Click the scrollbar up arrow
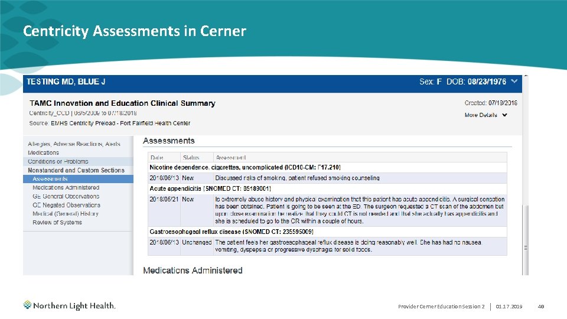Viewport: 567px width, 319px height. [x=526, y=76]
